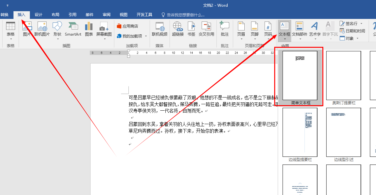Open the 视图 View tab
Viewport: 376px width, 195px height.
point(124,15)
